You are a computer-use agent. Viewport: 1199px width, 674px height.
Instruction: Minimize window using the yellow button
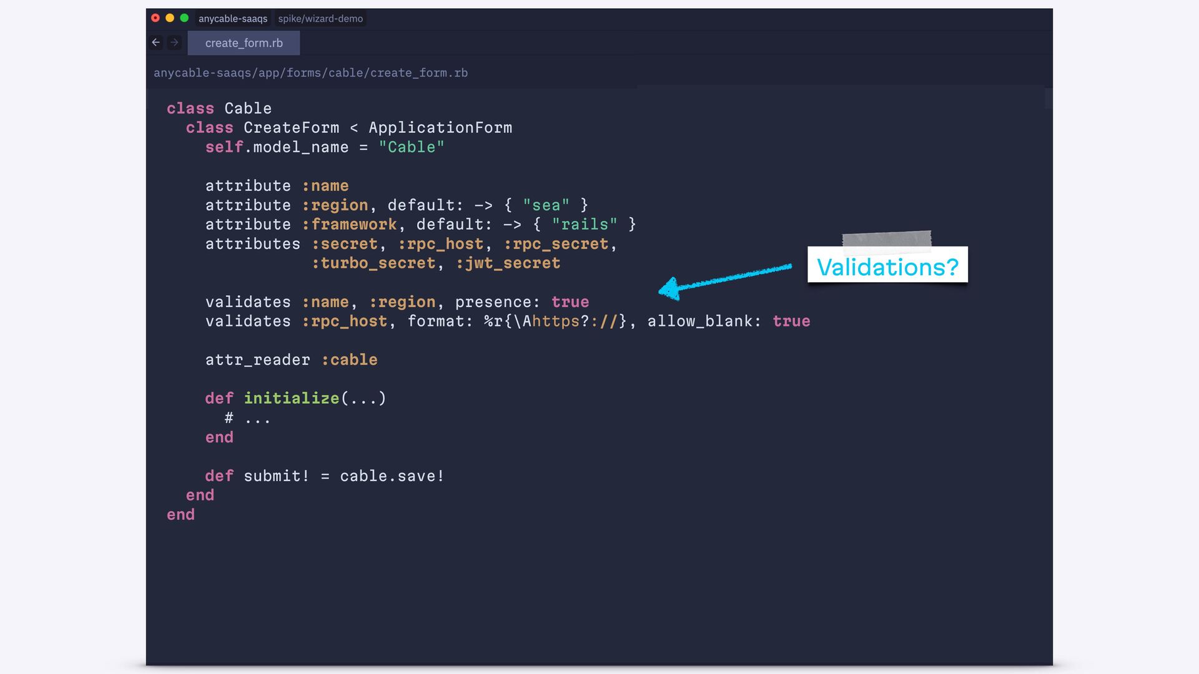[170, 18]
